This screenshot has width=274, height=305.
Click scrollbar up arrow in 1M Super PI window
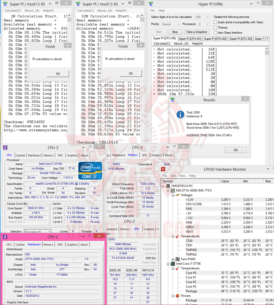(x=69, y=16)
